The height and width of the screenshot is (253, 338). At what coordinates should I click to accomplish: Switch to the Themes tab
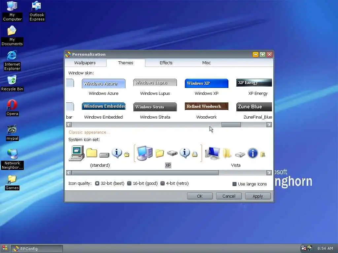click(125, 63)
